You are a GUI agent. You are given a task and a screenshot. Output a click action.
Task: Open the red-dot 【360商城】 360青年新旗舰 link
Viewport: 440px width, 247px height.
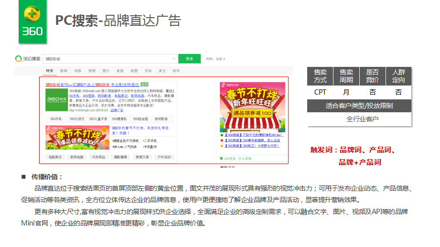point(252,140)
